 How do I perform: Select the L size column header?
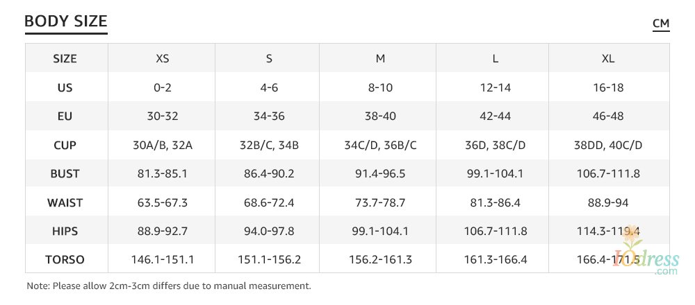495,59
